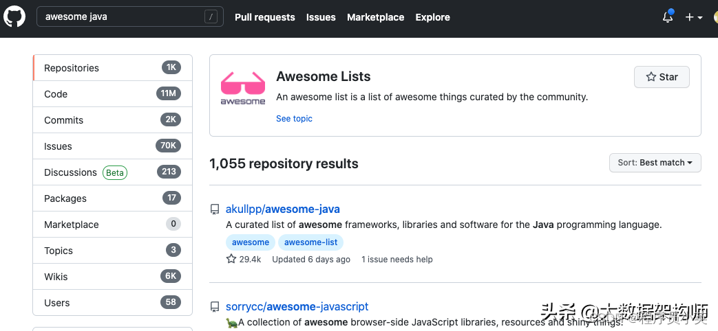Viewport: 718px width, 331px height.
Task: Follow the See topic link
Action: [294, 119]
